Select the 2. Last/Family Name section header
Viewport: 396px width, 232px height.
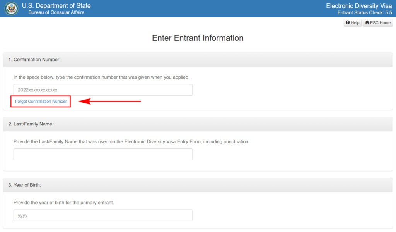click(198, 124)
